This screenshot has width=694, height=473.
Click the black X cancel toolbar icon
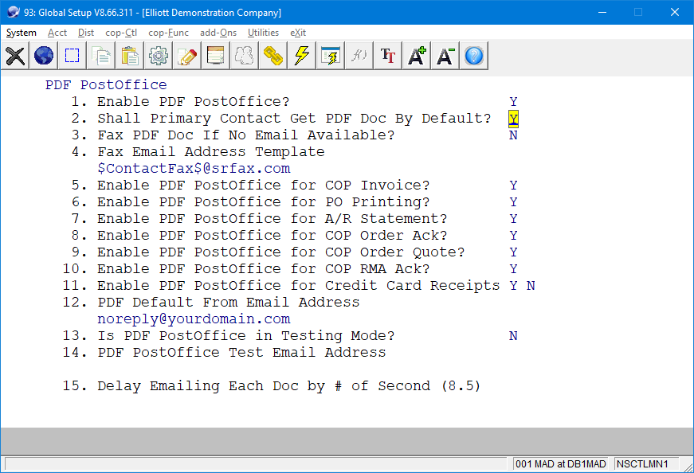[x=15, y=56]
